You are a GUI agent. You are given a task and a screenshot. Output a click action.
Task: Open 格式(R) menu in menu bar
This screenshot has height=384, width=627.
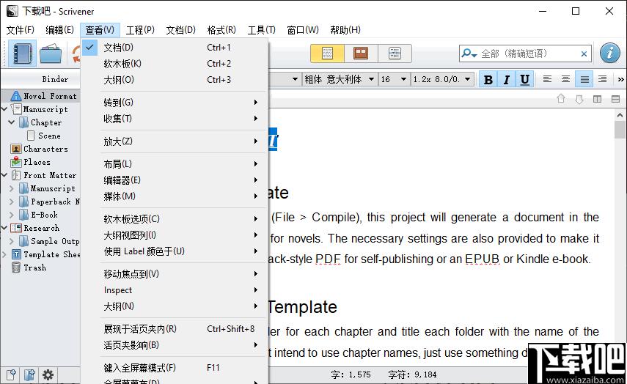click(221, 30)
